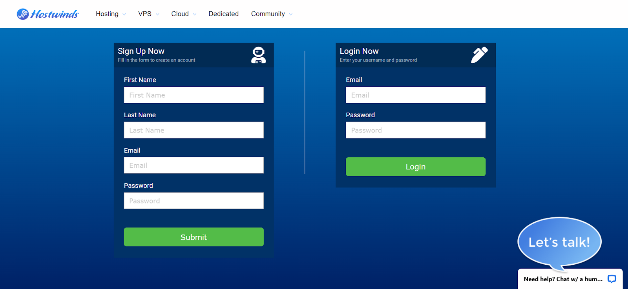Screen dimensions: 628x289
Task: Expand the Community dropdown arrow
Action: coord(290,14)
